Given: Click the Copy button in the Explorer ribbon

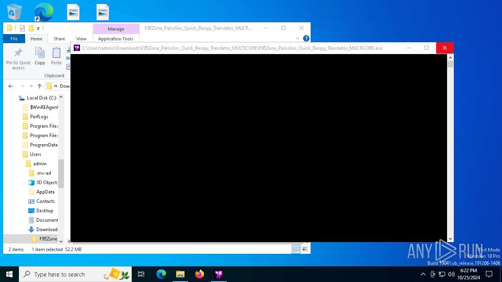Looking at the screenshot, I should pos(40,56).
